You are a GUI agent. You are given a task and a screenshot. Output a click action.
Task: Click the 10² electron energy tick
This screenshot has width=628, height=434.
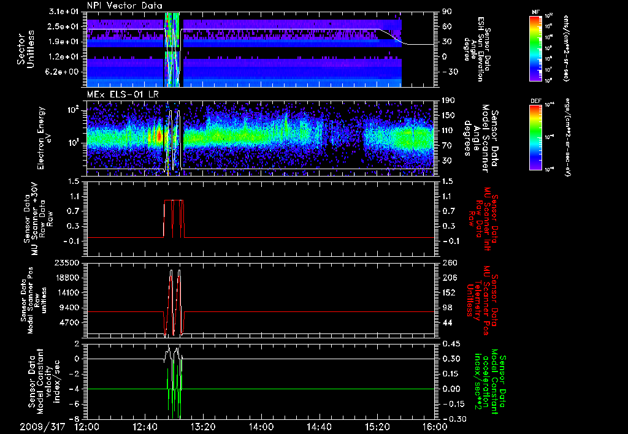tap(75, 109)
